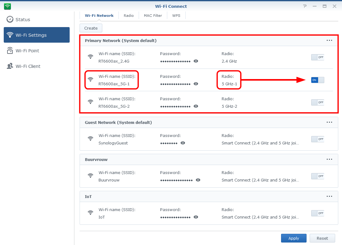Switch to the Wi-Fi Network tab
Image resolution: width=342 pixels, height=245 pixels.
[x=99, y=16]
